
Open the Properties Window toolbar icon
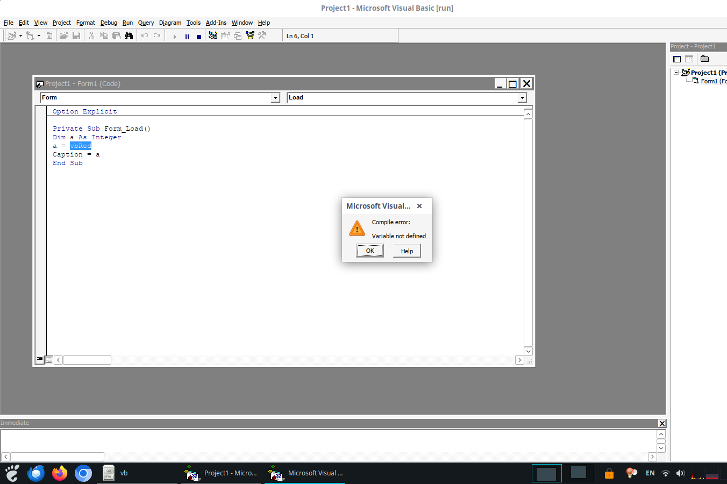[x=225, y=35]
